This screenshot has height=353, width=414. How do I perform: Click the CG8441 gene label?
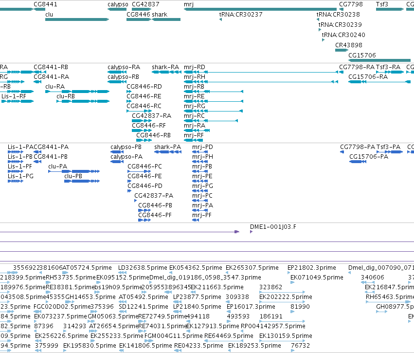coord(45,4)
